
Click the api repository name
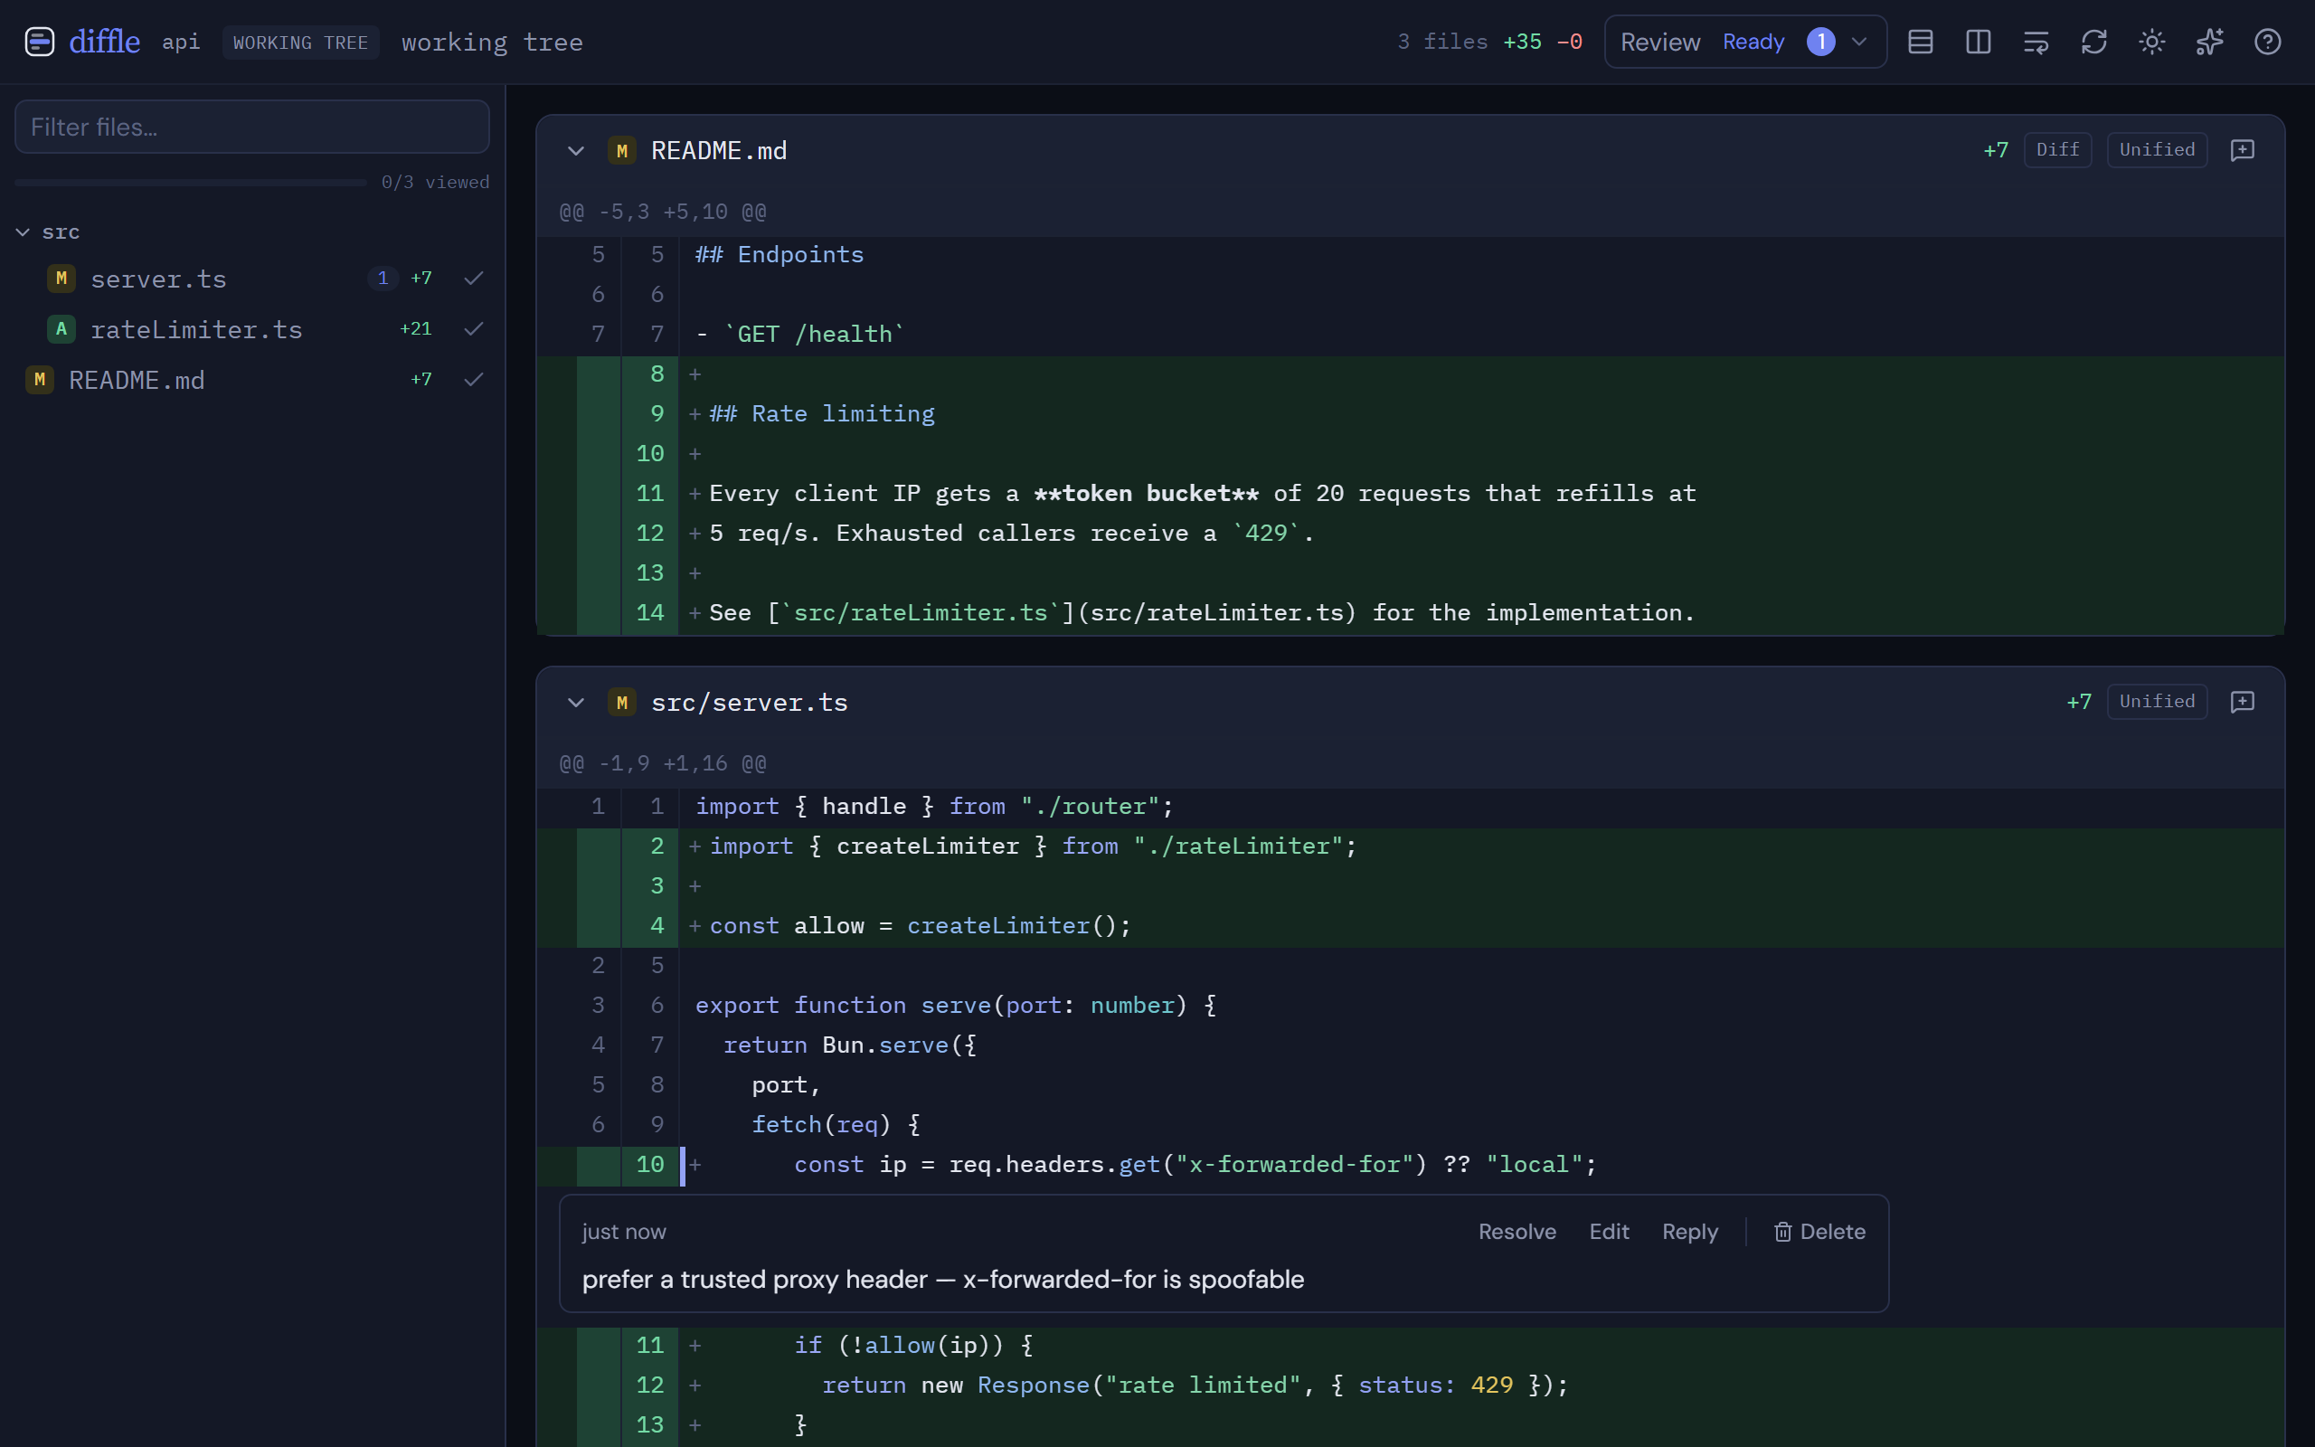tap(181, 43)
